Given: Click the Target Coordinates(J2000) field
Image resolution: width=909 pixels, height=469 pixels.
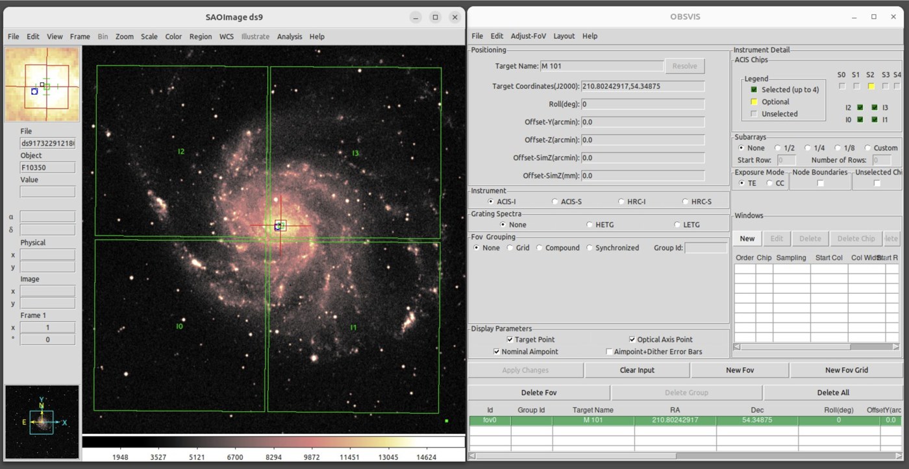Looking at the screenshot, I should [x=643, y=86].
